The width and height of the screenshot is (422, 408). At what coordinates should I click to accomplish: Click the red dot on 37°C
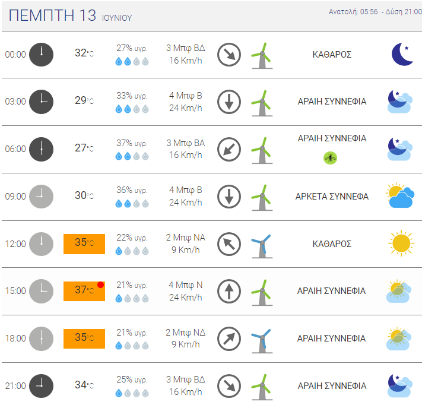(x=101, y=285)
